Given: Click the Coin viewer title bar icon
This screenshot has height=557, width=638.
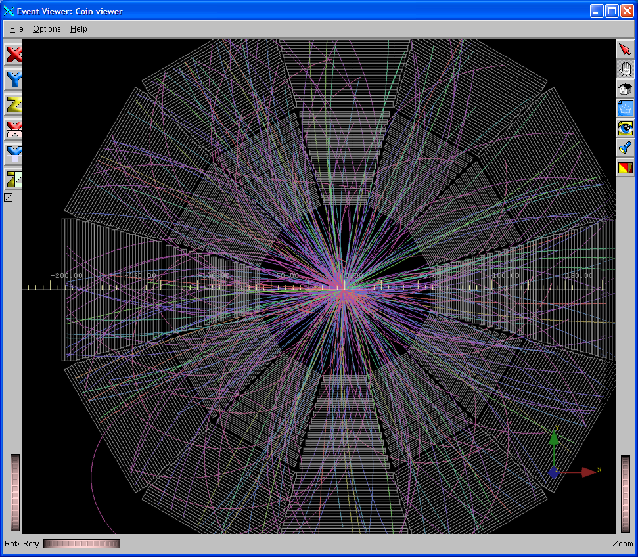Looking at the screenshot, I should [9, 11].
